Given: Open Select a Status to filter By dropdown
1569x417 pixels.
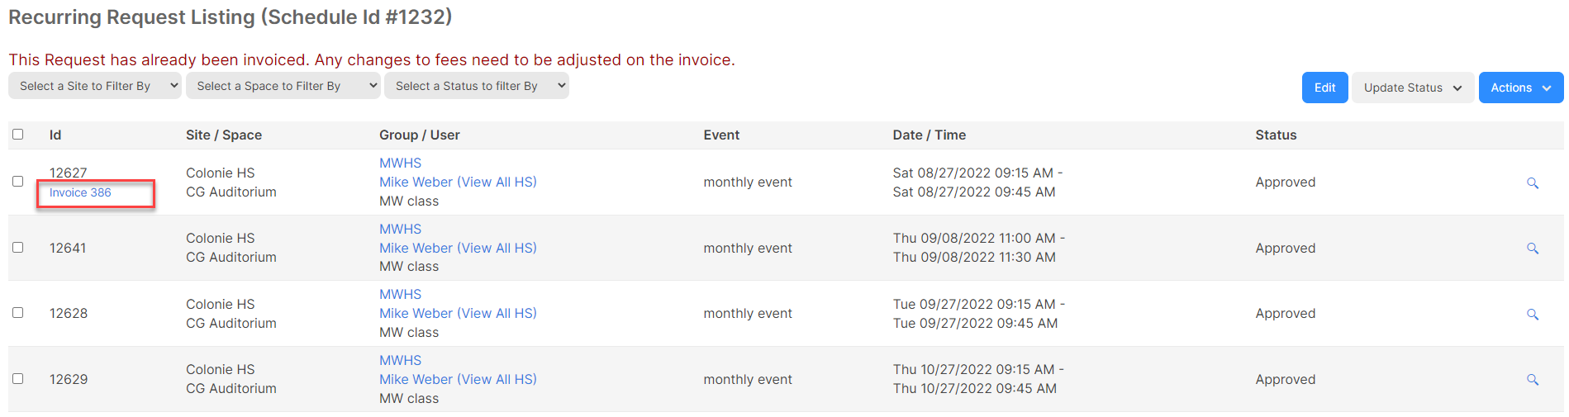Looking at the screenshot, I should click(477, 86).
